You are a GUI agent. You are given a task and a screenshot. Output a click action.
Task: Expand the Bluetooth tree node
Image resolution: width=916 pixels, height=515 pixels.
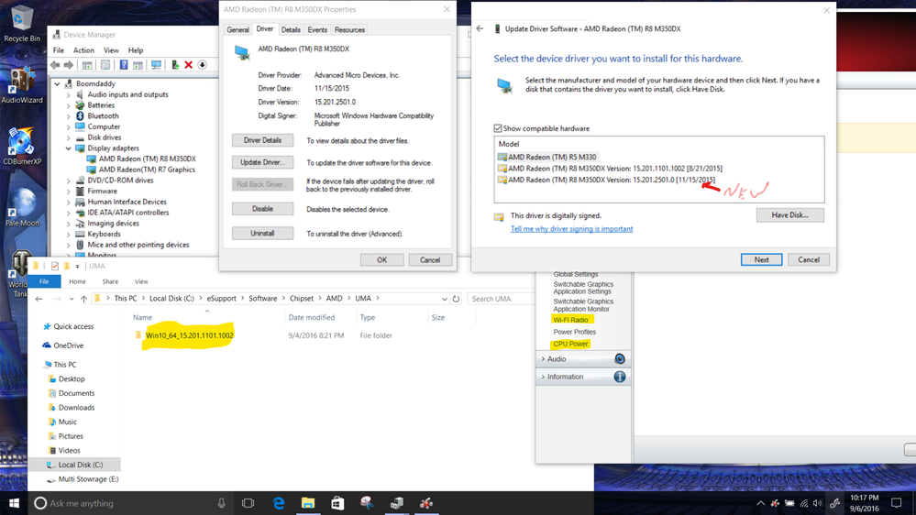(69, 116)
